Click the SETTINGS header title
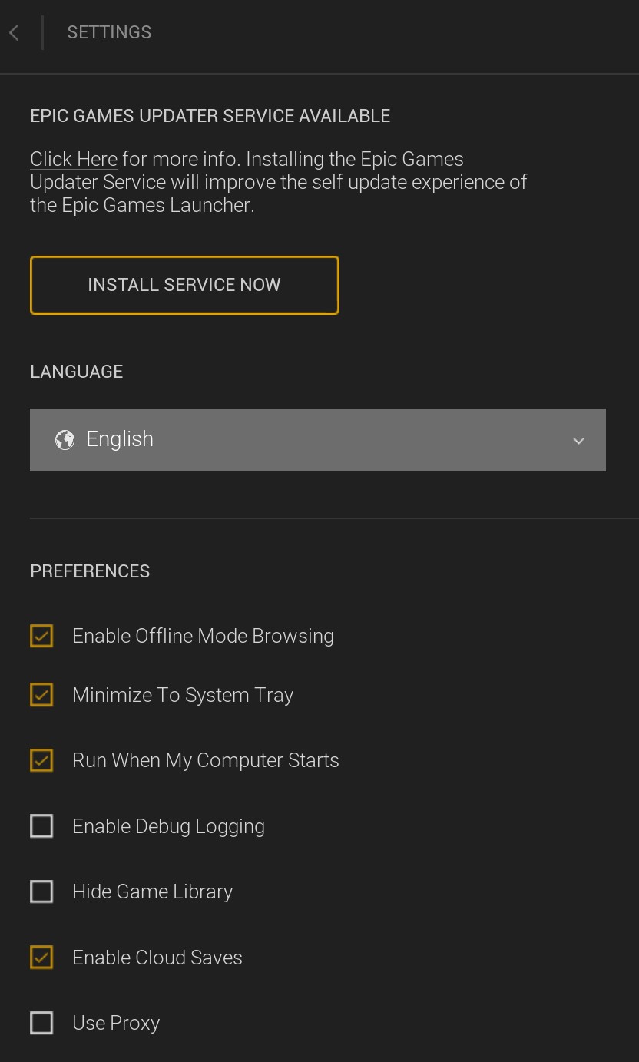 tap(109, 32)
